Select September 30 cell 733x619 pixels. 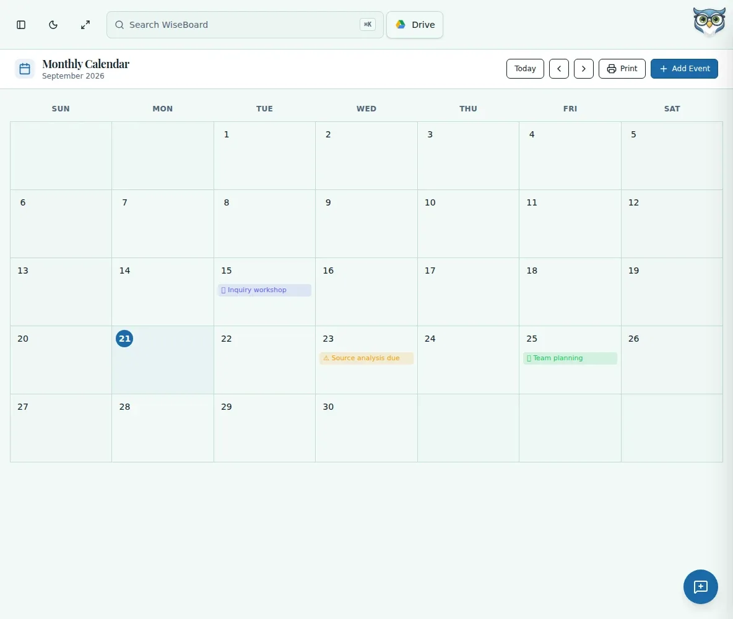(366, 428)
